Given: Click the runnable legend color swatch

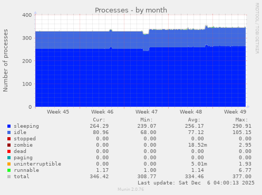Looking at the screenshot, I should [x=9, y=170].
